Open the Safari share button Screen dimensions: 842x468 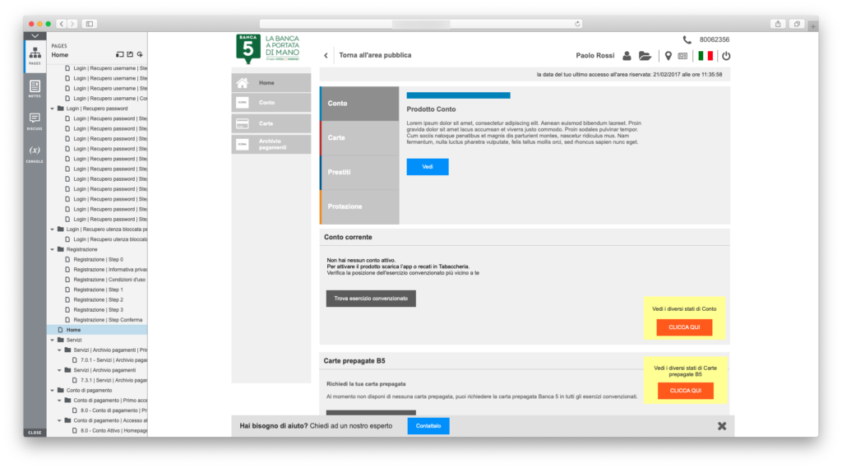[778, 24]
